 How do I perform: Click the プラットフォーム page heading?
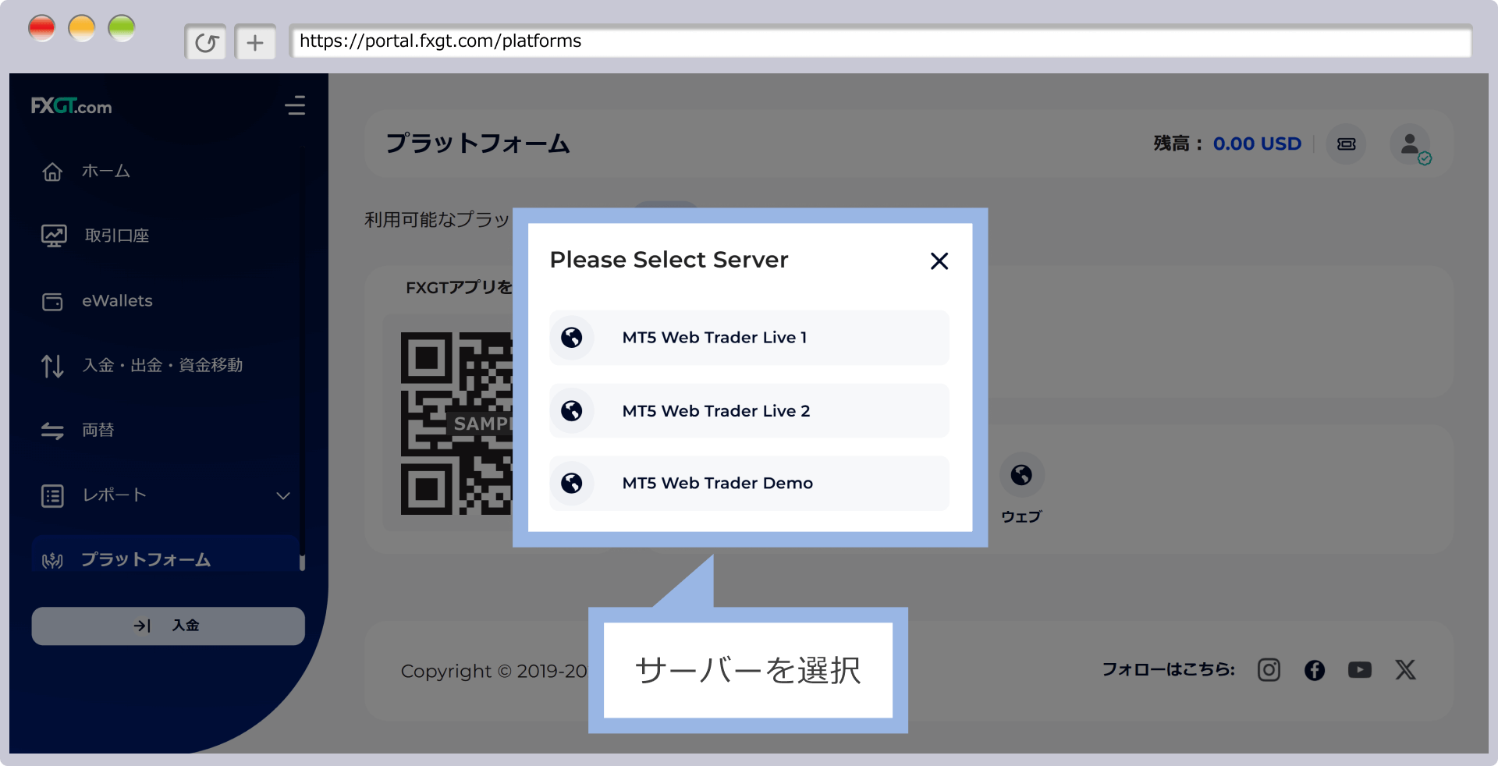477,144
